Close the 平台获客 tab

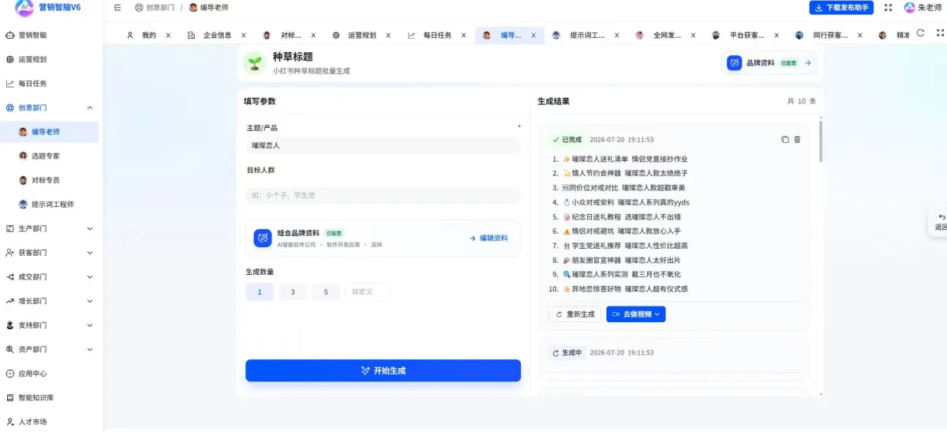tap(776, 36)
